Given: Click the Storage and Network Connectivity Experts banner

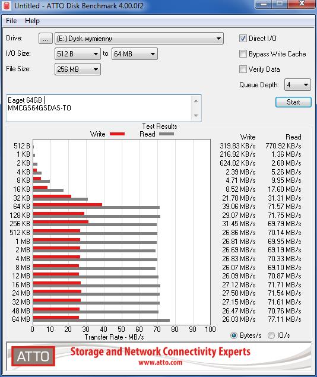Looking at the screenshot, I should [160, 351].
